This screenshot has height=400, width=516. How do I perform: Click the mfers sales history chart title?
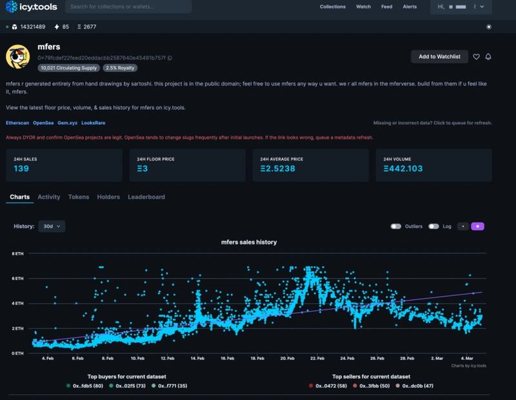click(249, 242)
